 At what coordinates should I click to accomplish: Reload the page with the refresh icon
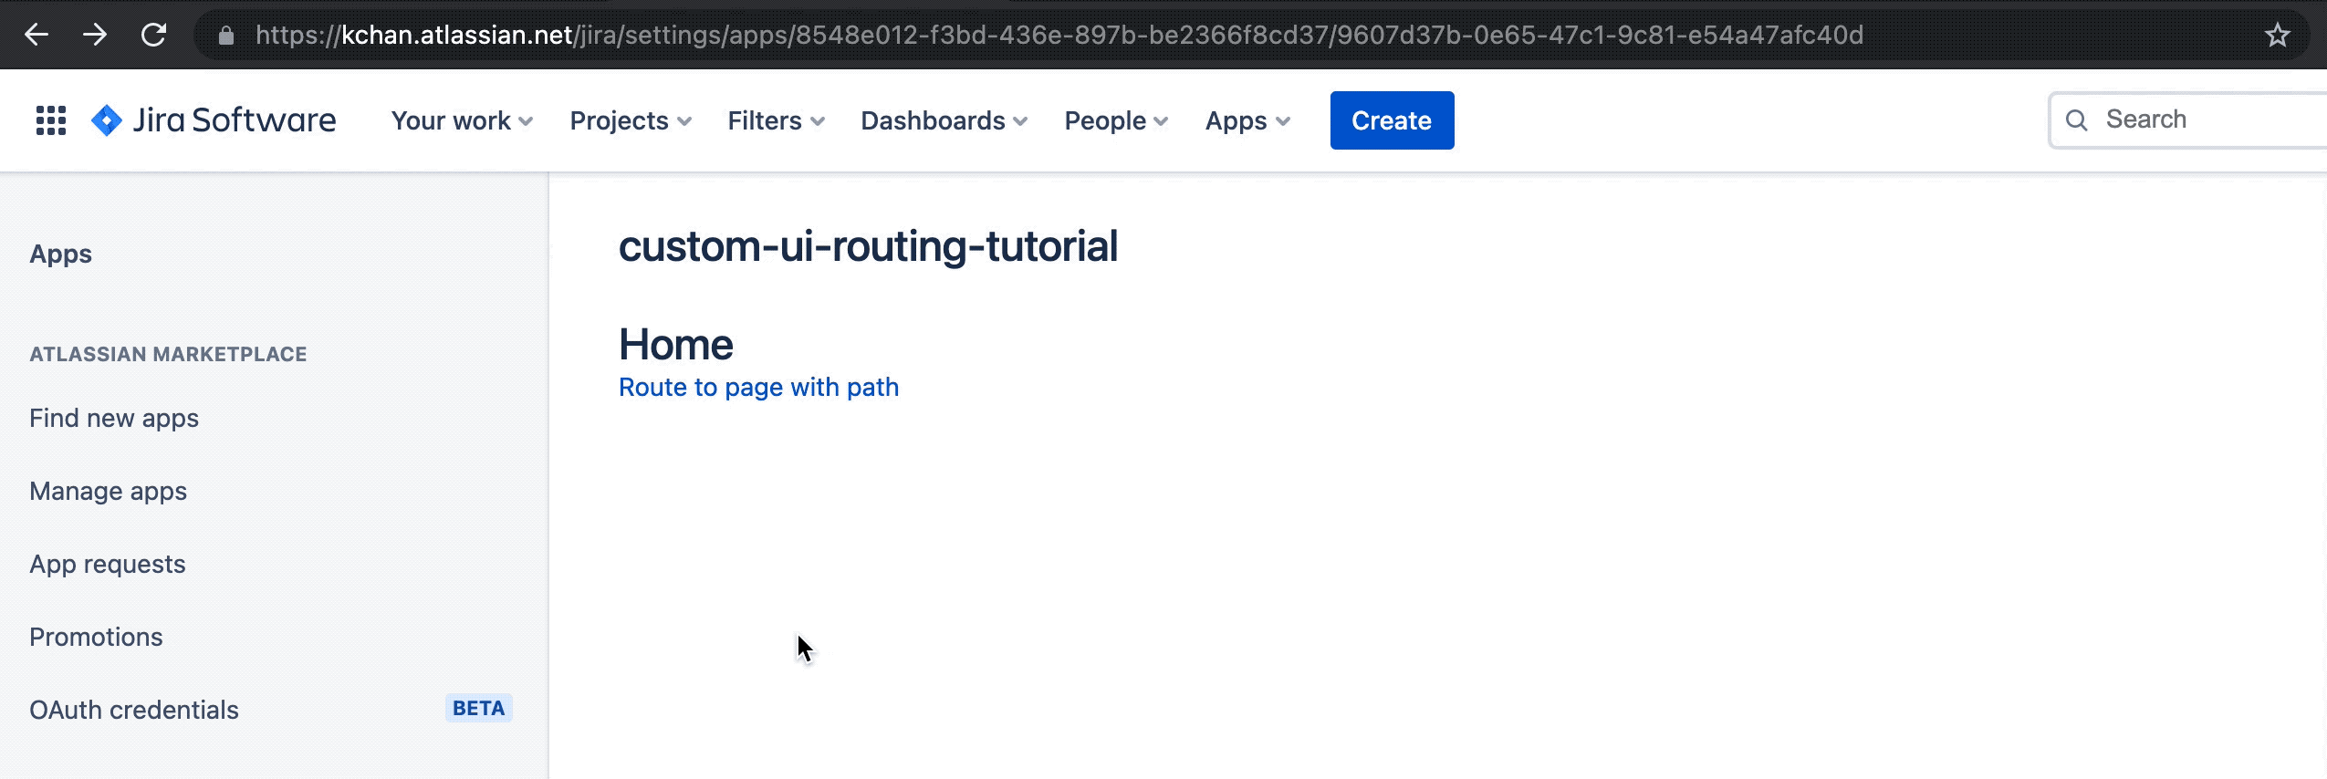[154, 35]
